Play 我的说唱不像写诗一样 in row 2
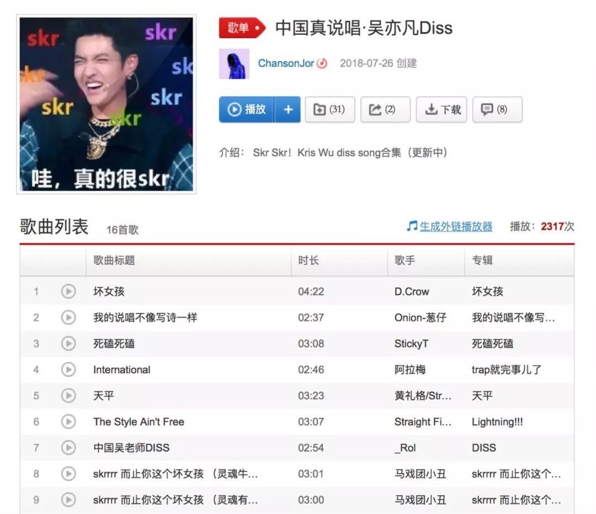This screenshot has height=514, width=596. tap(68, 317)
